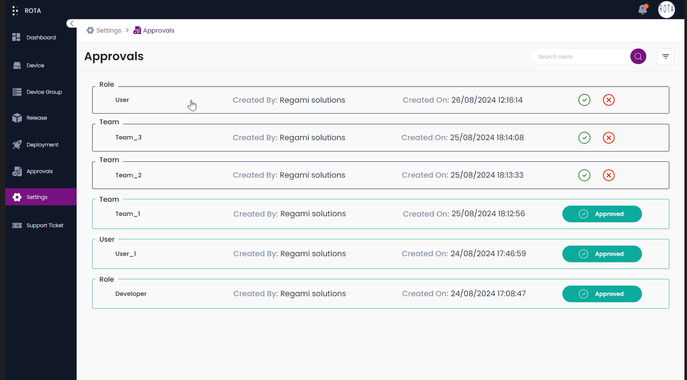Click the Approvals breadcrumb link
This screenshot has width=687, height=380.
coord(159,31)
